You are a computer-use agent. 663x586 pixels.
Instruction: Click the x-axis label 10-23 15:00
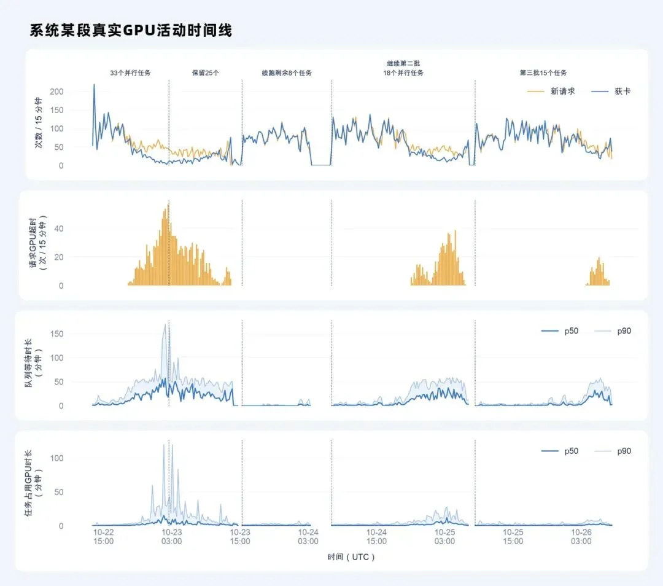(240, 536)
